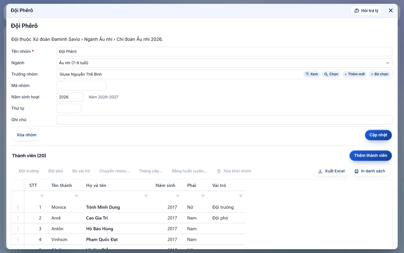Click Bỏ vai trò action

click(x=81, y=171)
